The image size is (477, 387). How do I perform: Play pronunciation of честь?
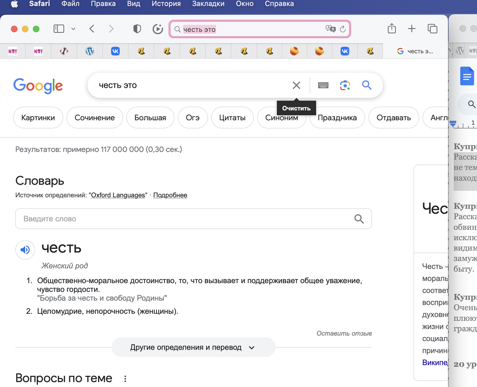[x=25, y=250]
